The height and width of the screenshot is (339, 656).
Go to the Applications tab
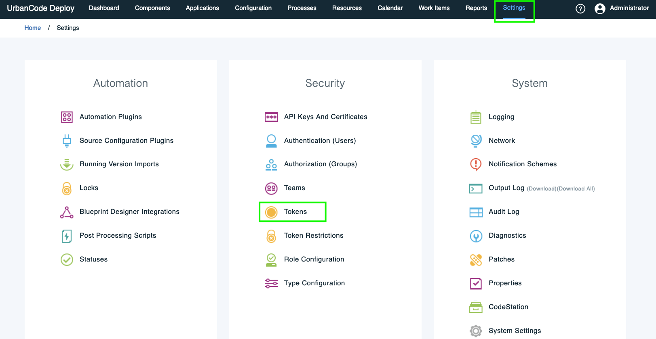(x=202, y=8)
